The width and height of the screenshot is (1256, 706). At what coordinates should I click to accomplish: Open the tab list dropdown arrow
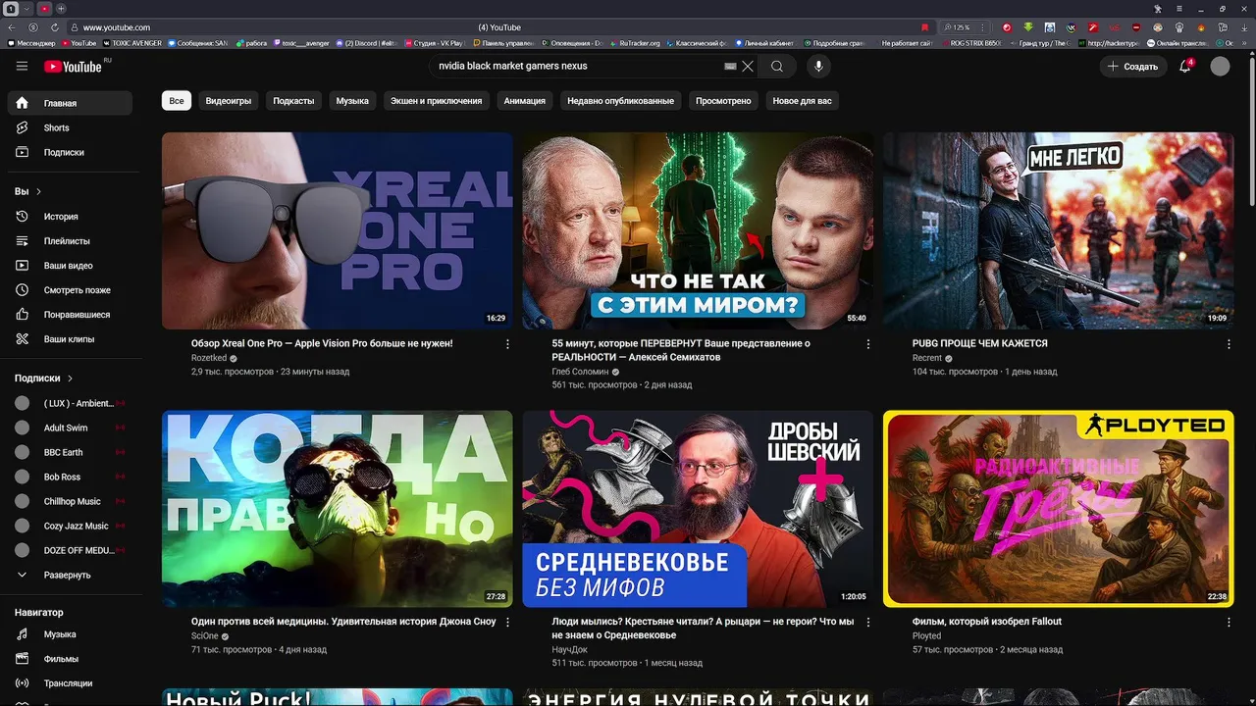pos(27,8)
